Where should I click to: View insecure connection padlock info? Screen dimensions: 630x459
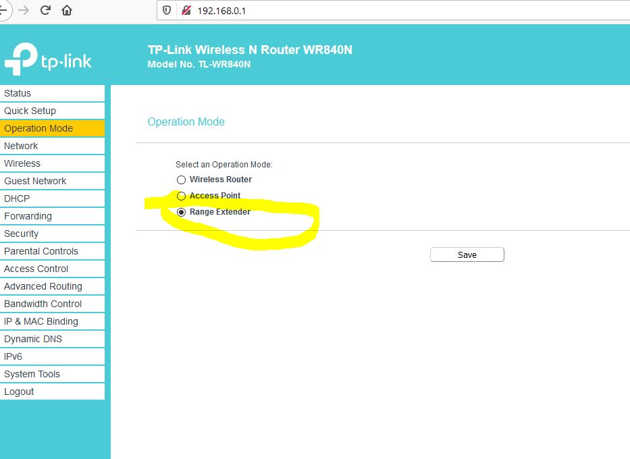186,10
